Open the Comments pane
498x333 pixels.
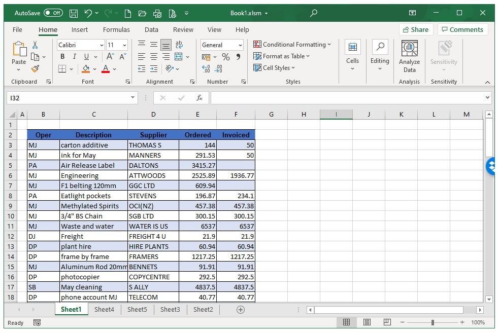462,29
